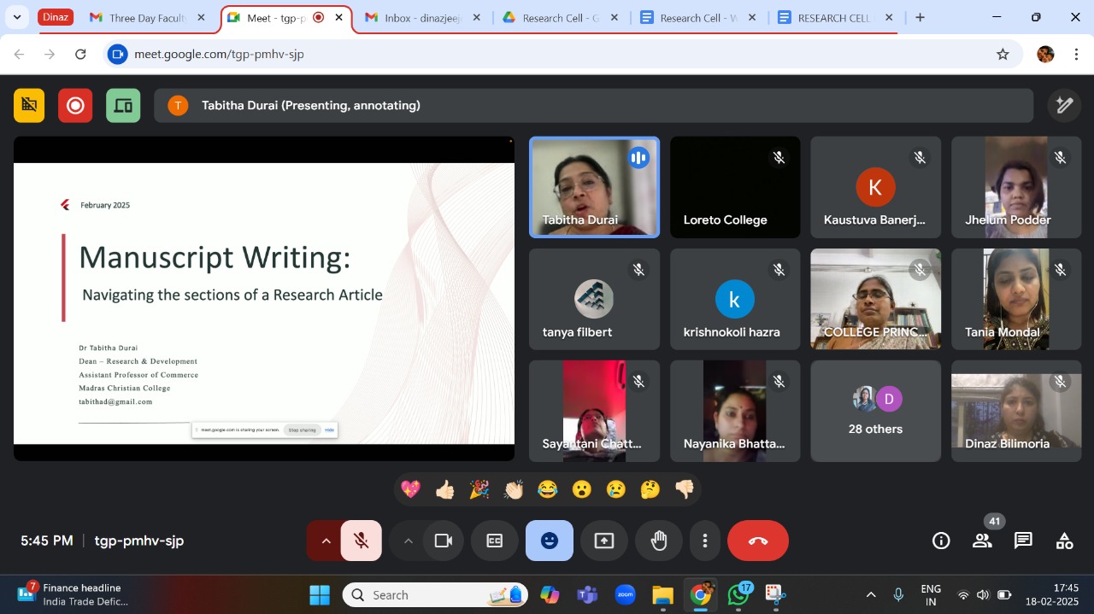1094x614 pixels.
Task: Expand video settings arrow beside camera
Action: tap(408, 541)
